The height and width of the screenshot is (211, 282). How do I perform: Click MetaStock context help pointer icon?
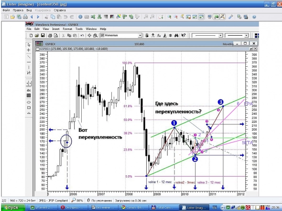[x=183, y=35]
